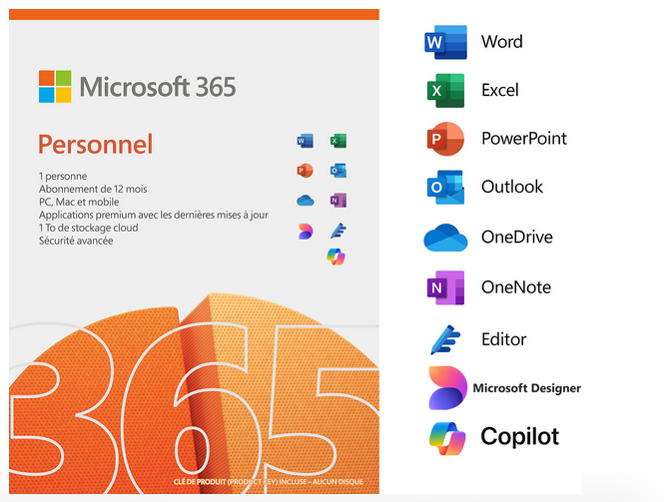Open the large PowerPoint icon
This screenshot has width=664, height=502.
tap(444, 139)
